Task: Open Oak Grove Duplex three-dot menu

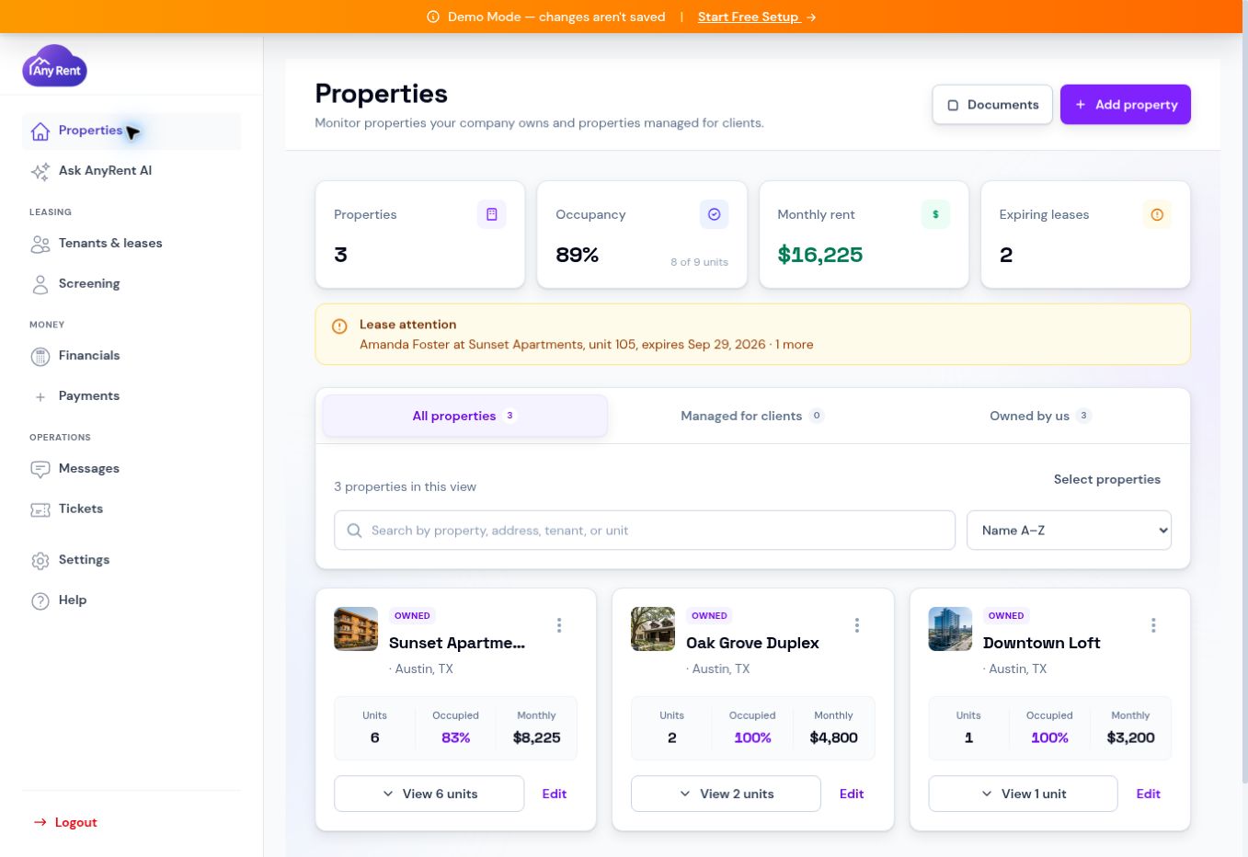Action: point(857,625)
